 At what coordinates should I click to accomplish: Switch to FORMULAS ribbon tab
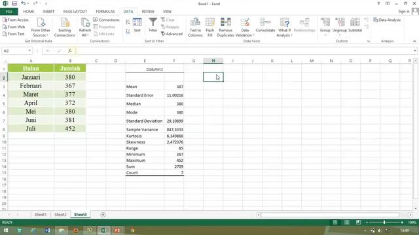105,12
